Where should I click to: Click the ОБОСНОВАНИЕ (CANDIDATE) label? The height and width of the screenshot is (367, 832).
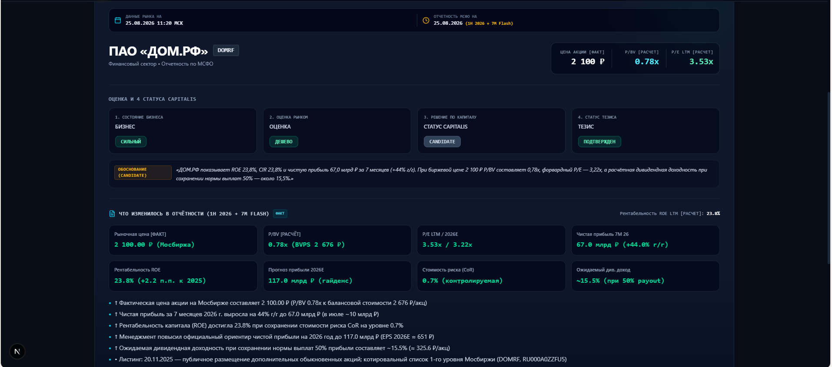click(x=143, y=172)
